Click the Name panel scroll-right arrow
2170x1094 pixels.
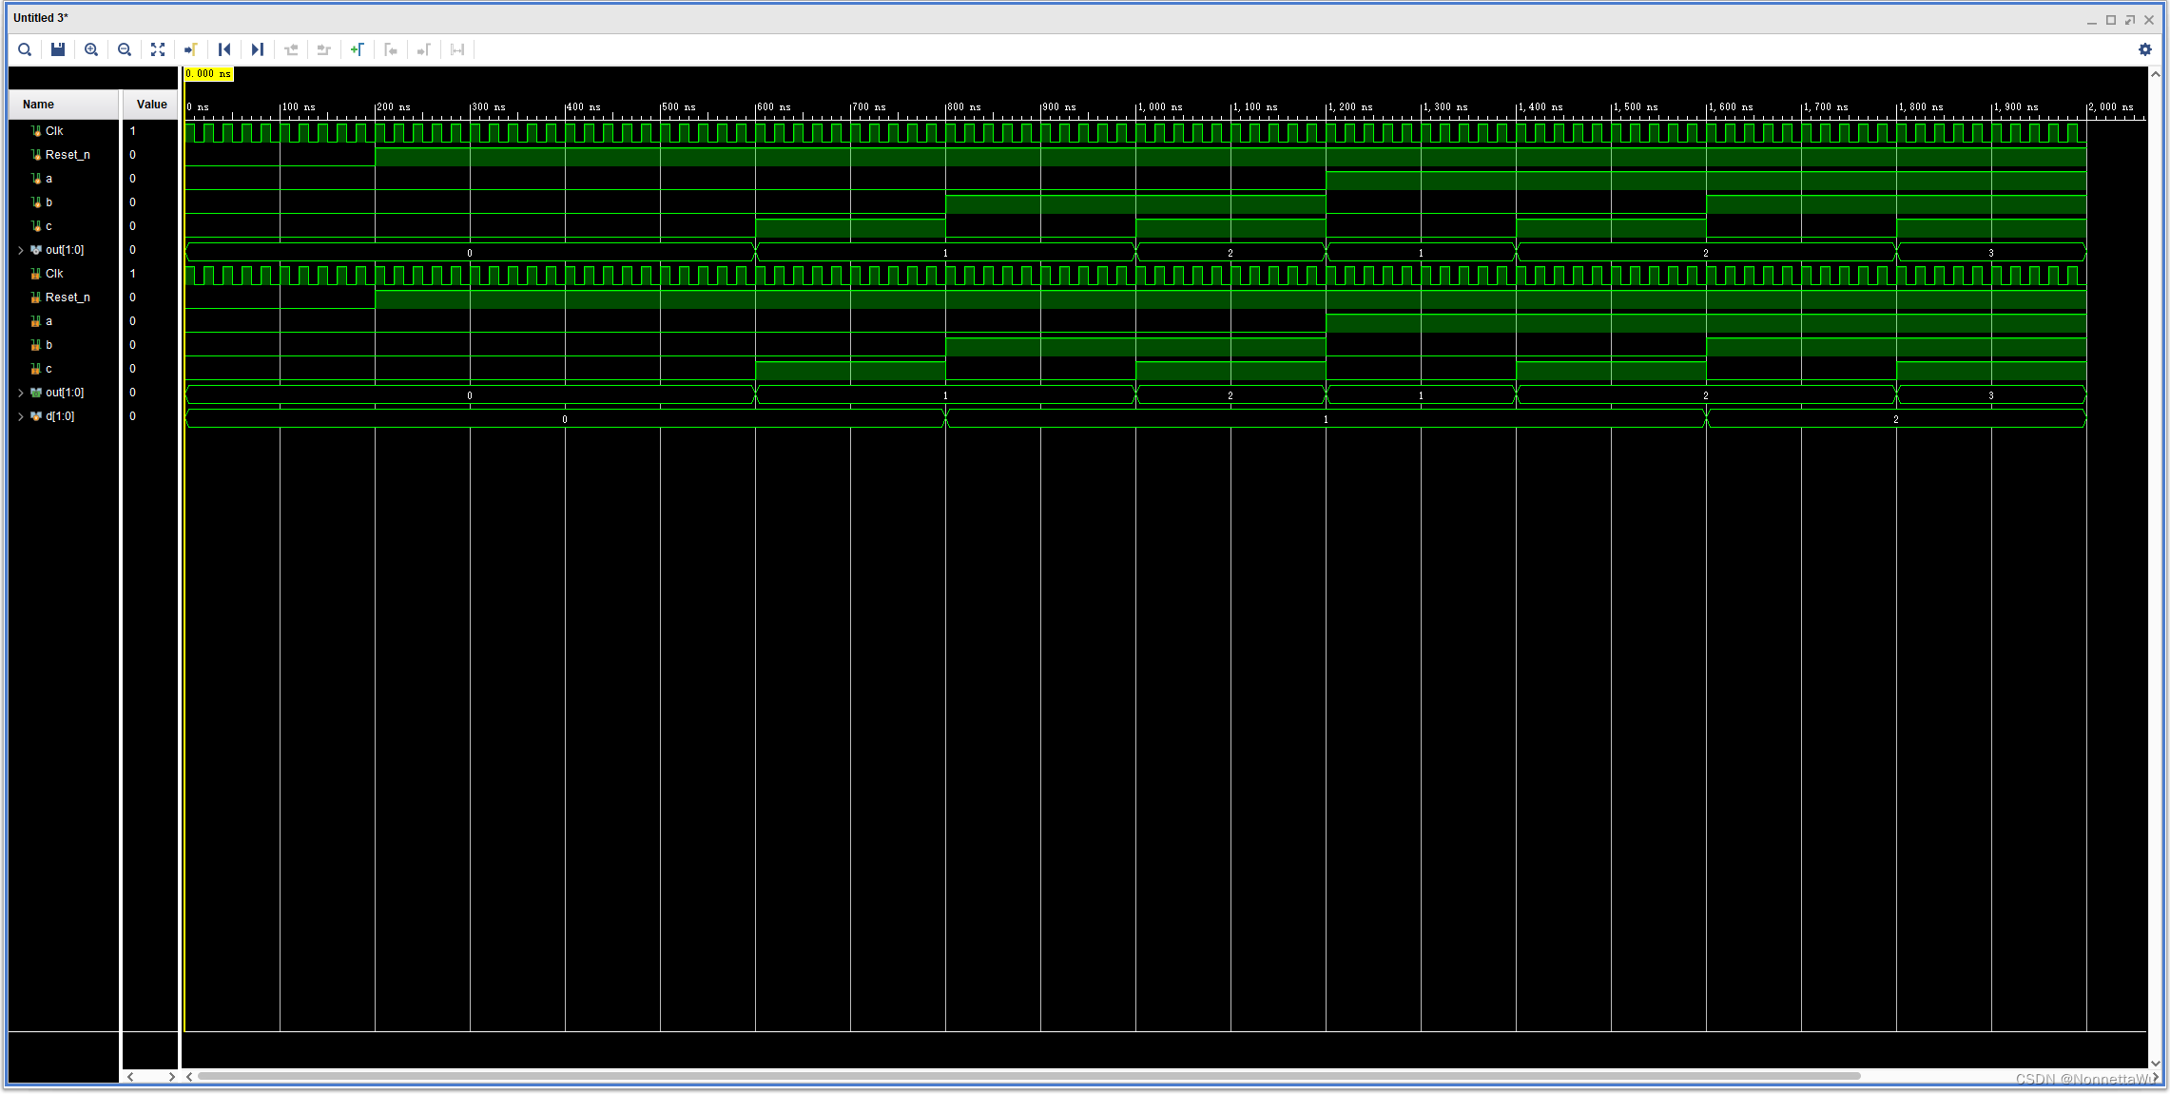171,1077
